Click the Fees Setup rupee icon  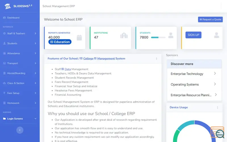[x=4, y=93]
